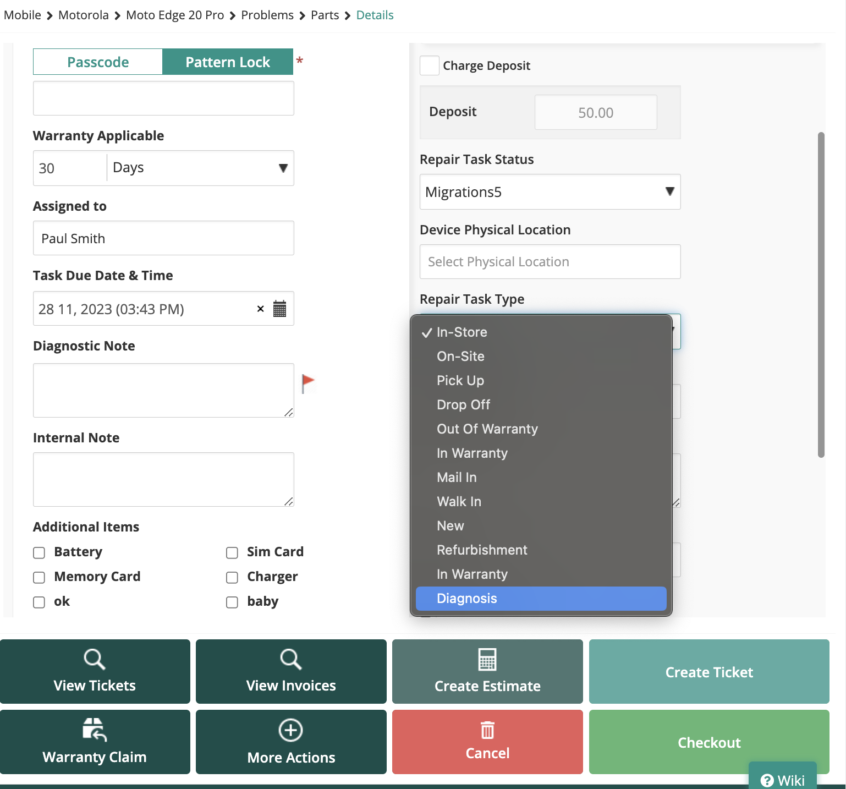Screen dimensions: 846x789
Task: Enable the Charge Deposit checkbox
Action: pyautogui.click(x=429, y=65)
